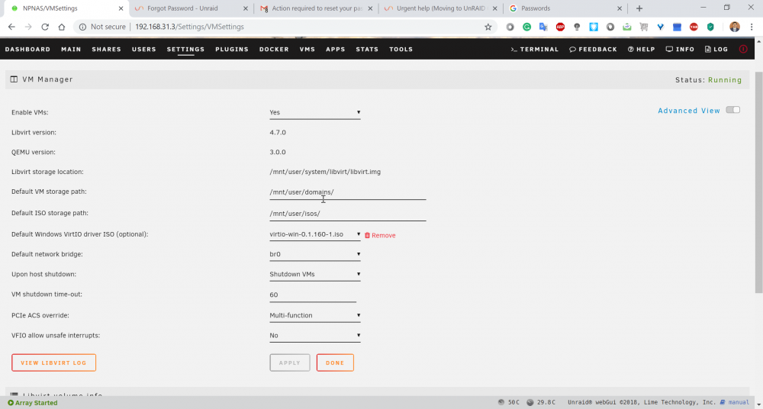Click the AdBlock Plus extension icon
Viewport: 763px width, 409px height.
[560, 27]
